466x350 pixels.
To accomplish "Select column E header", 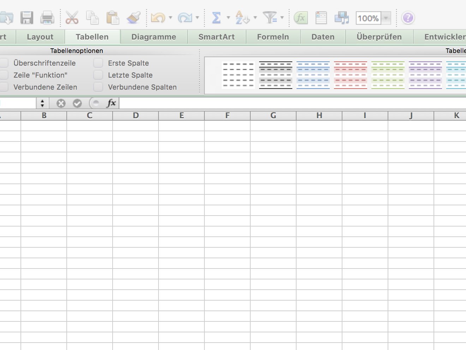I will pos(182,116).
